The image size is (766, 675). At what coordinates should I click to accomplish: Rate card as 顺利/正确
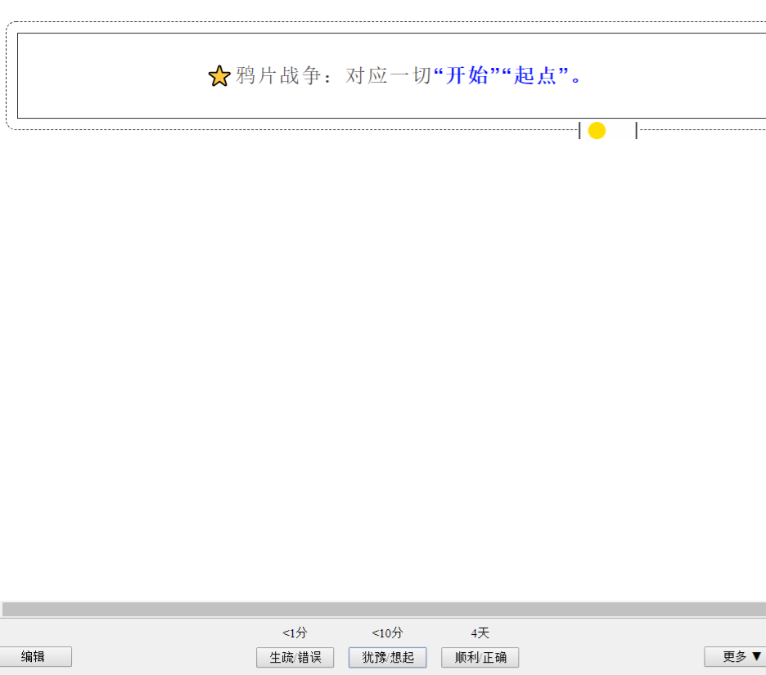(480, 658)
